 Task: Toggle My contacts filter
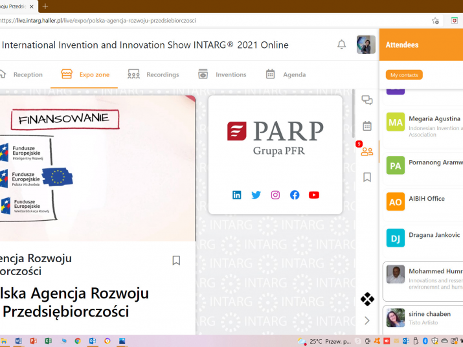404,75
